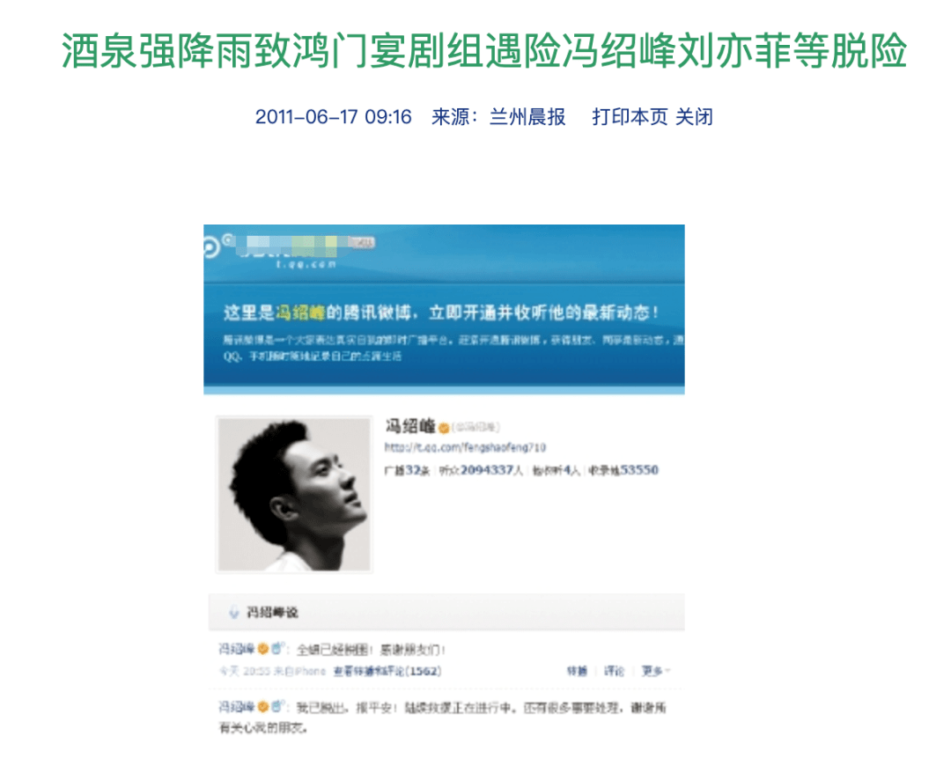Select the 广播32条 broadcasts count

point(407,470)
